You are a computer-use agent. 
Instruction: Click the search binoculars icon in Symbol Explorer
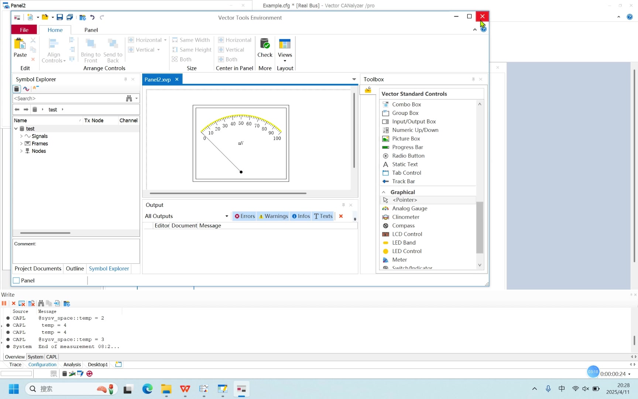pos(129,99)
